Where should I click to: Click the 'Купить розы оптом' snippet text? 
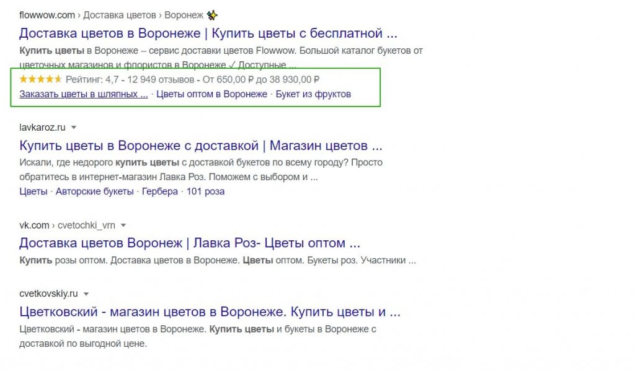click(x=64, y=260)
